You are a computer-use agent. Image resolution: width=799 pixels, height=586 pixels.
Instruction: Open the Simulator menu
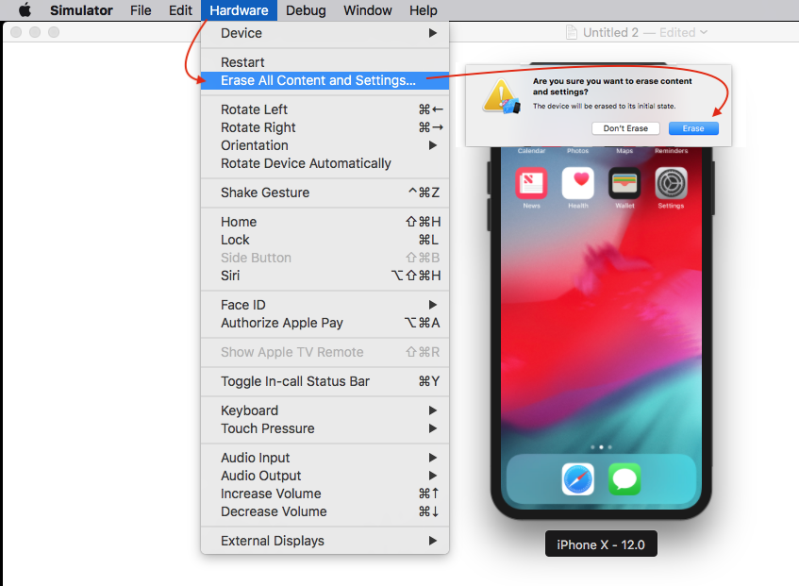[x=81, y=10]
